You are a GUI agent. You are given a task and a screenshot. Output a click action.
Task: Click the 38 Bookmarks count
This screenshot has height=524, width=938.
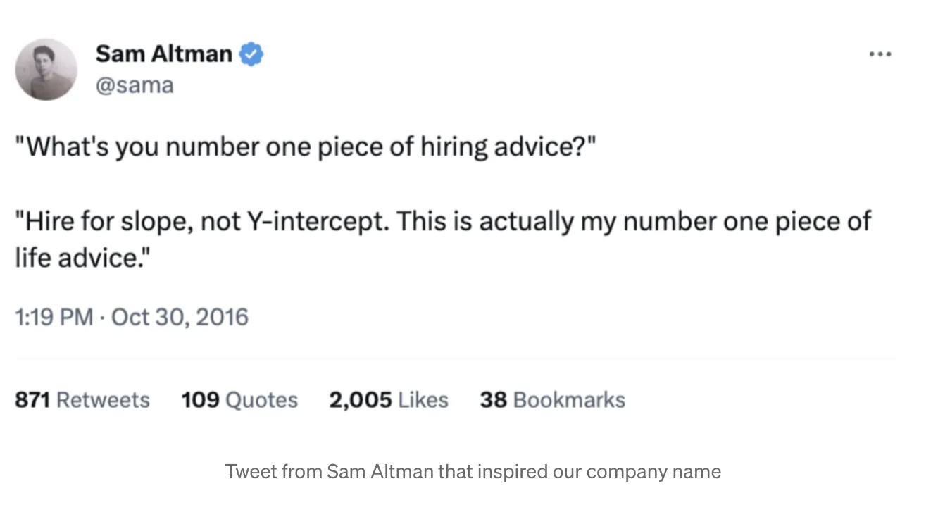click(x=552, y=400)
